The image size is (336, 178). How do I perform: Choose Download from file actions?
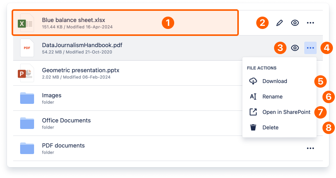(x=274, y=81)
